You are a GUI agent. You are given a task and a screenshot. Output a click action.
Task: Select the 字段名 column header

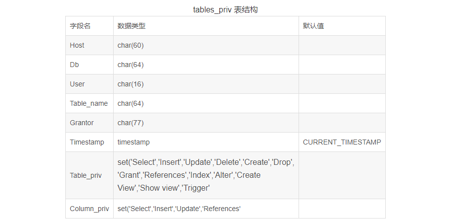[80, 26]
